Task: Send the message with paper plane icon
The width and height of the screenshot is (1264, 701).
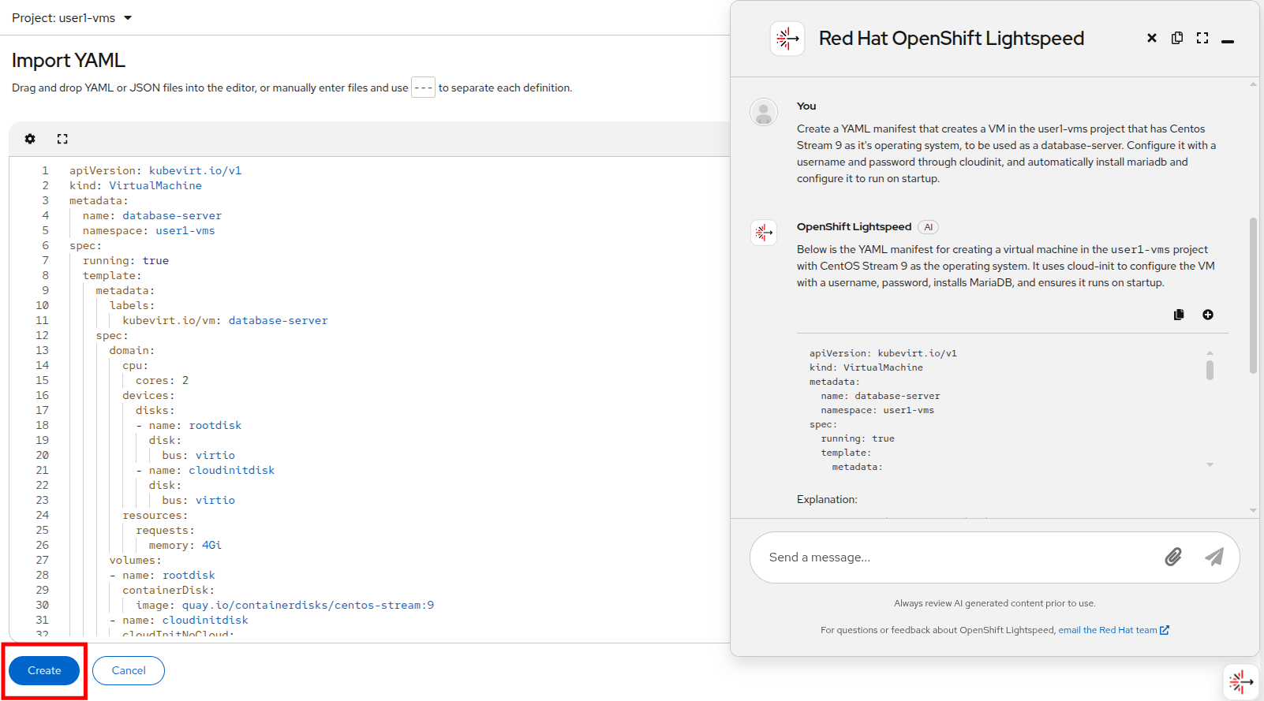Action: 1214,557
